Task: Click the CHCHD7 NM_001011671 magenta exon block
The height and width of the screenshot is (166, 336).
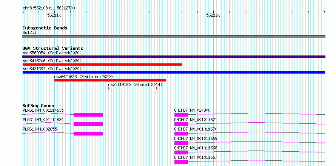Action: coord(181,124)
